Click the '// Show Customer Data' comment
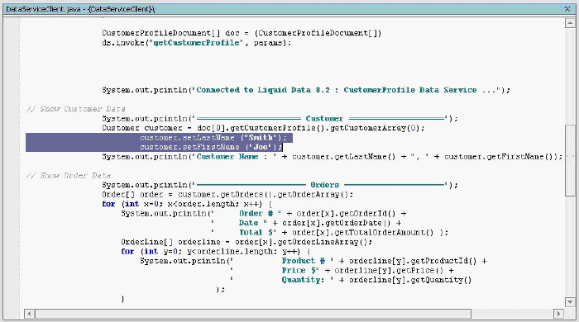Viewport: 579px width, 322px height. 76,109
